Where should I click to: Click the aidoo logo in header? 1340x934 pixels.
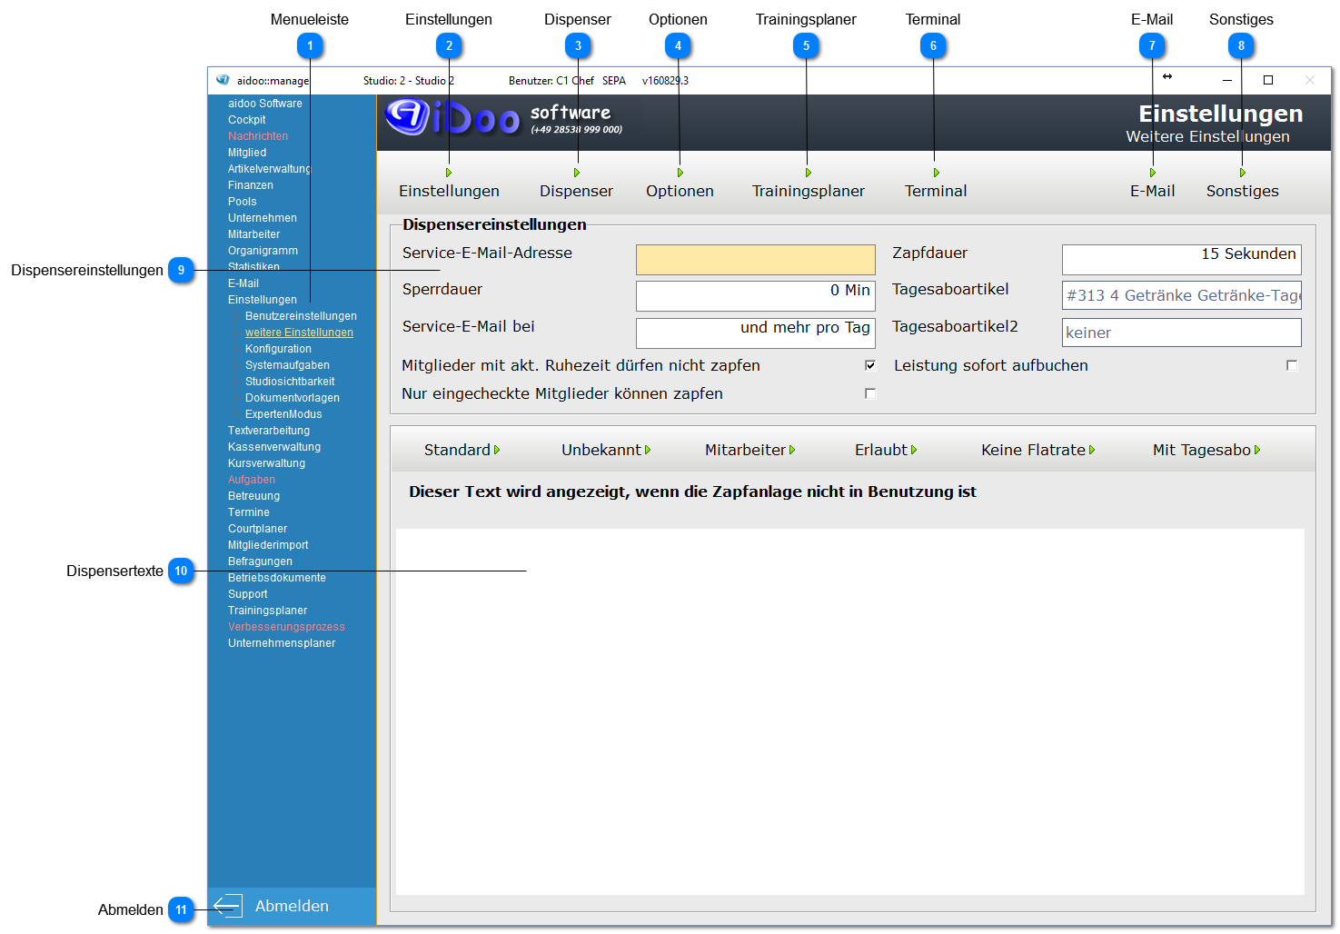(452, 117)
